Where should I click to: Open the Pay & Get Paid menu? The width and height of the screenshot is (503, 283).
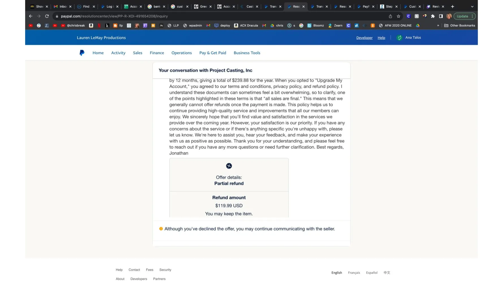coord(212,53)
